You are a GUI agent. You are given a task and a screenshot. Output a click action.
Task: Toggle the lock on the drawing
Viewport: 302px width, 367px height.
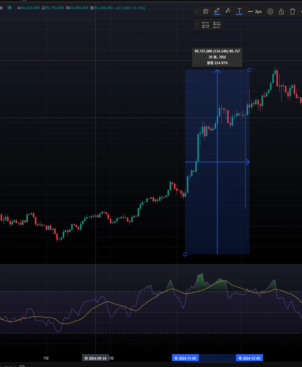pyautogui.click(x=281, y=12)
